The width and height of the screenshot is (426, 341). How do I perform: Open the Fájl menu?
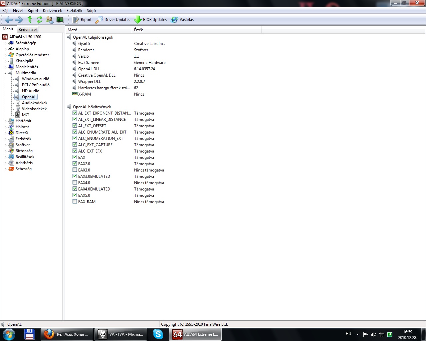tap(5, 11)
